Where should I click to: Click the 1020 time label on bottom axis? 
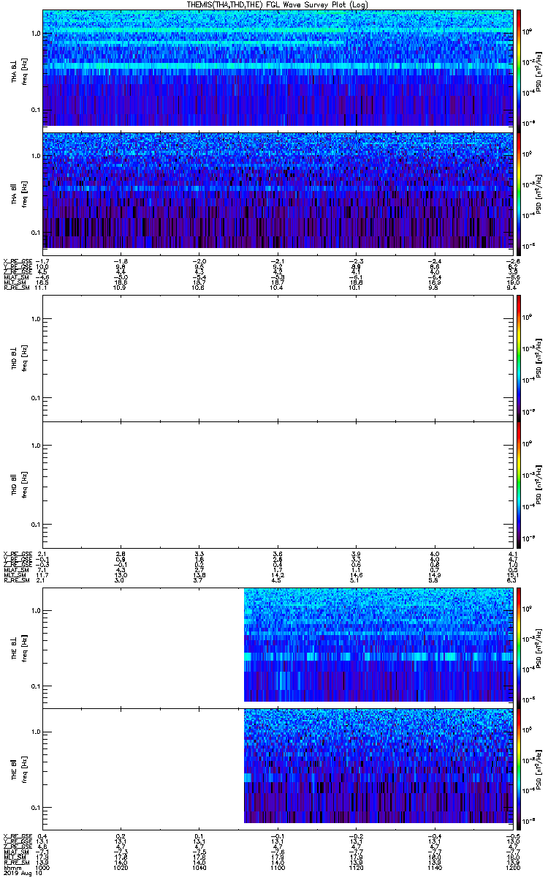[121, 866]
